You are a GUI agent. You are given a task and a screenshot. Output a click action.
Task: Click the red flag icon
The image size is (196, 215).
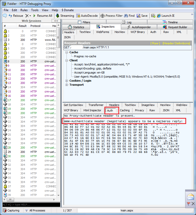[x=189, y=204]
